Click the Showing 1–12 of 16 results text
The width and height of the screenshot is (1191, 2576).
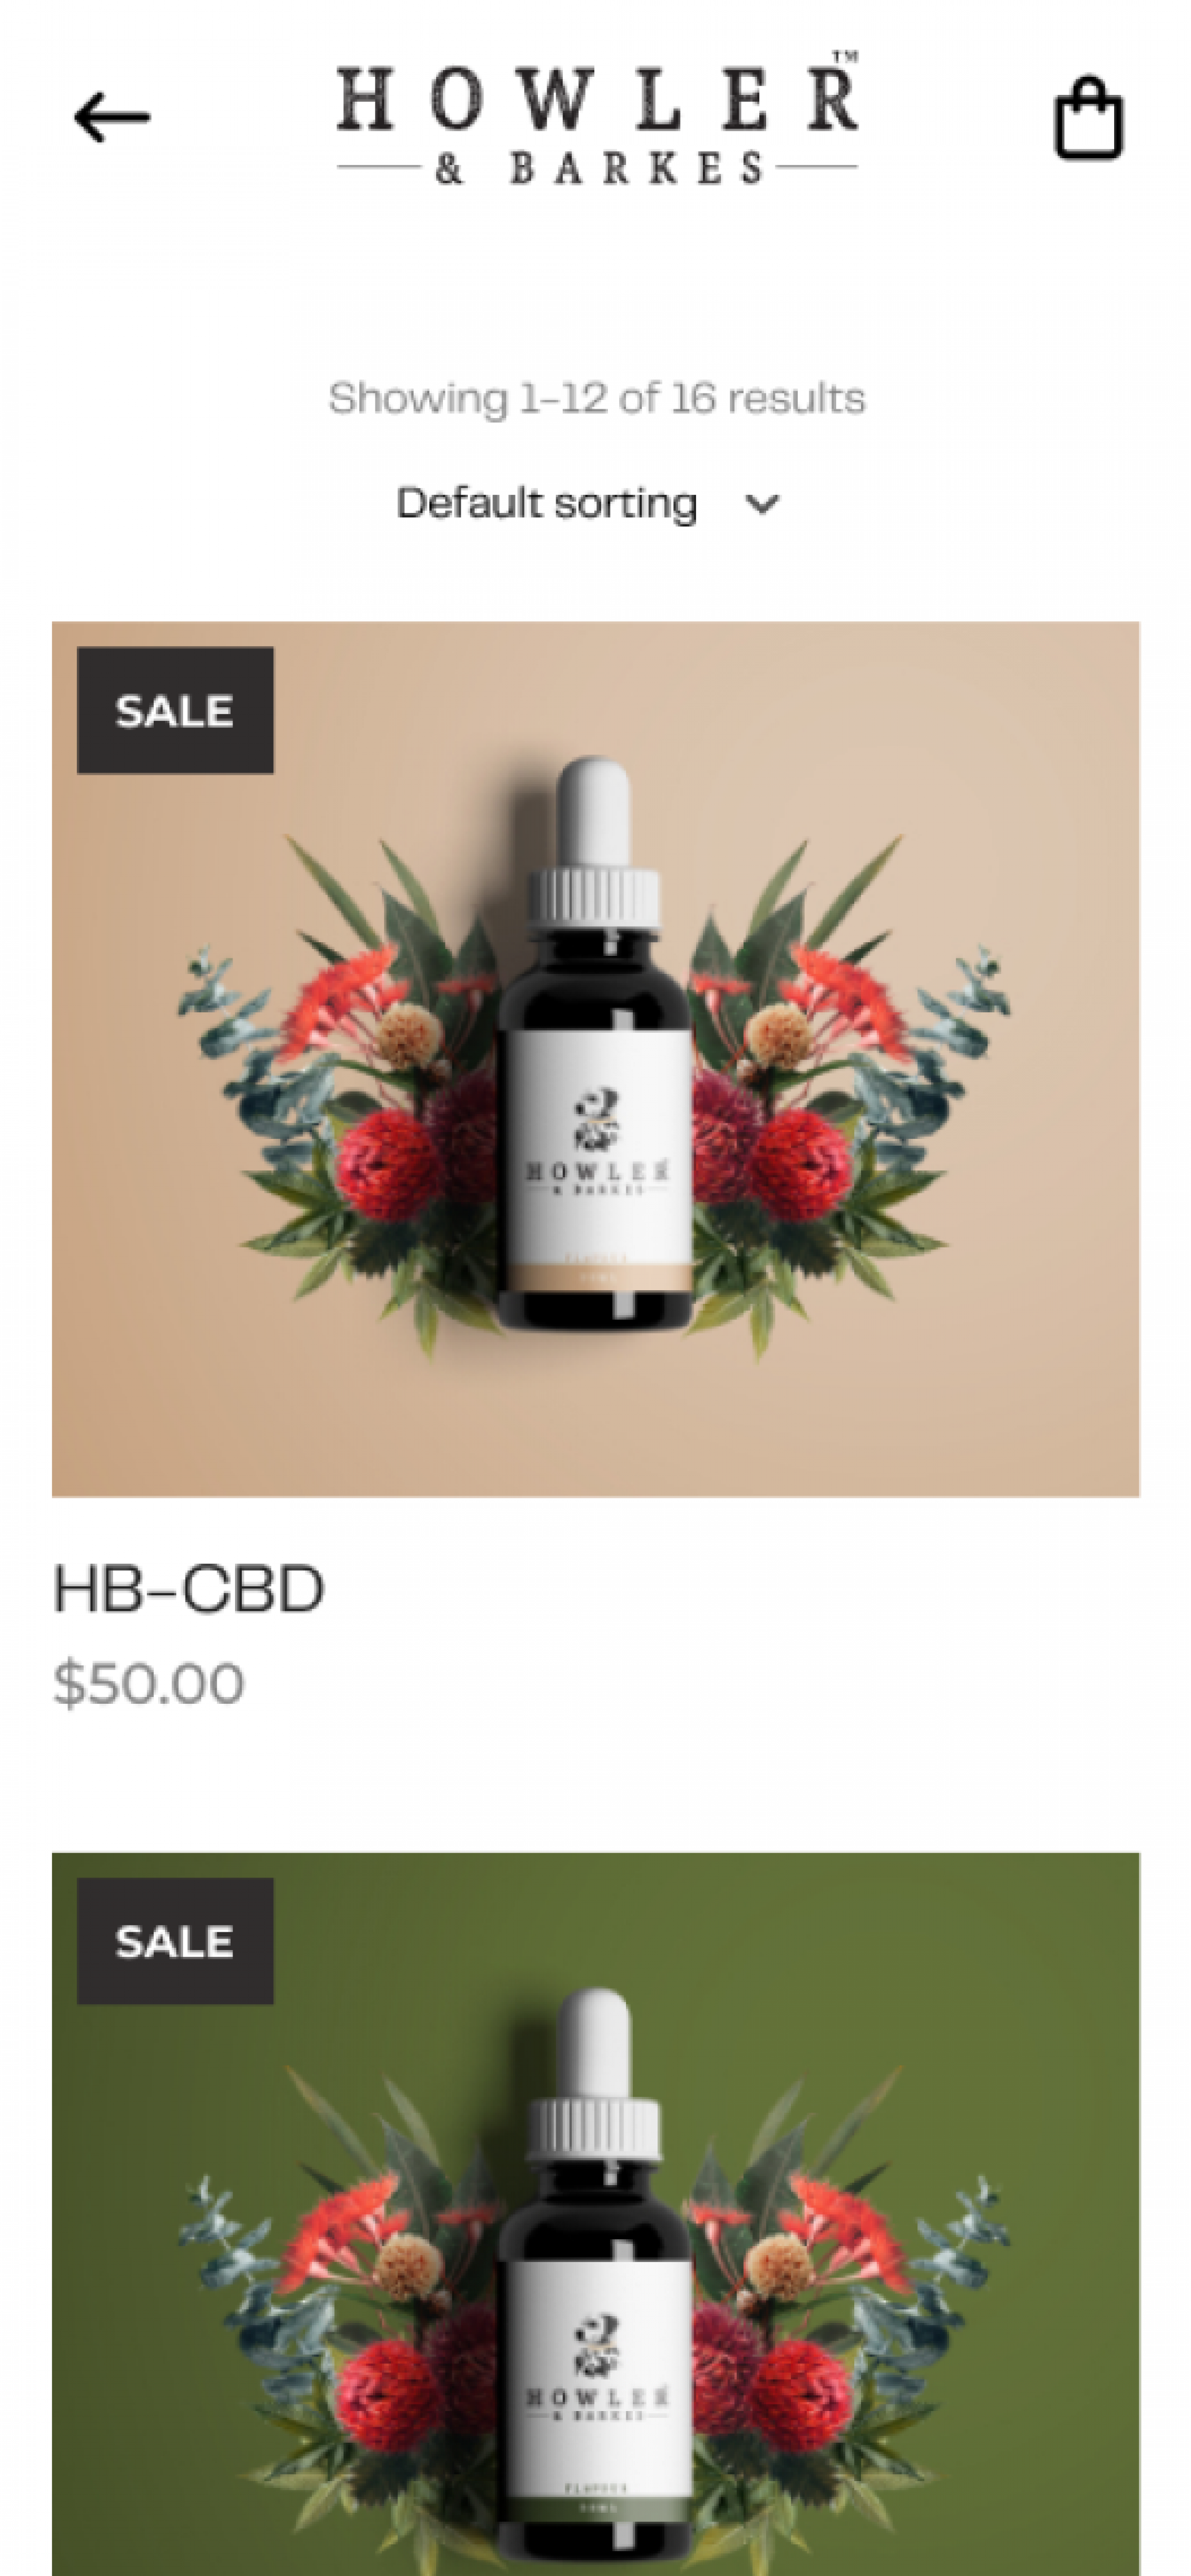coord(596,398)
